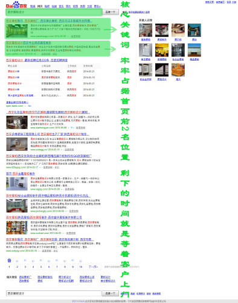Click the 下一页 next page button
Screen dimensions: 238x303
click(x=93, y=267)
